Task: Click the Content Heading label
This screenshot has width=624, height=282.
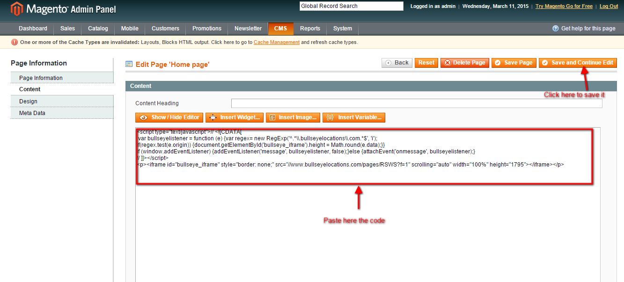Action: [x=157, y=103]
